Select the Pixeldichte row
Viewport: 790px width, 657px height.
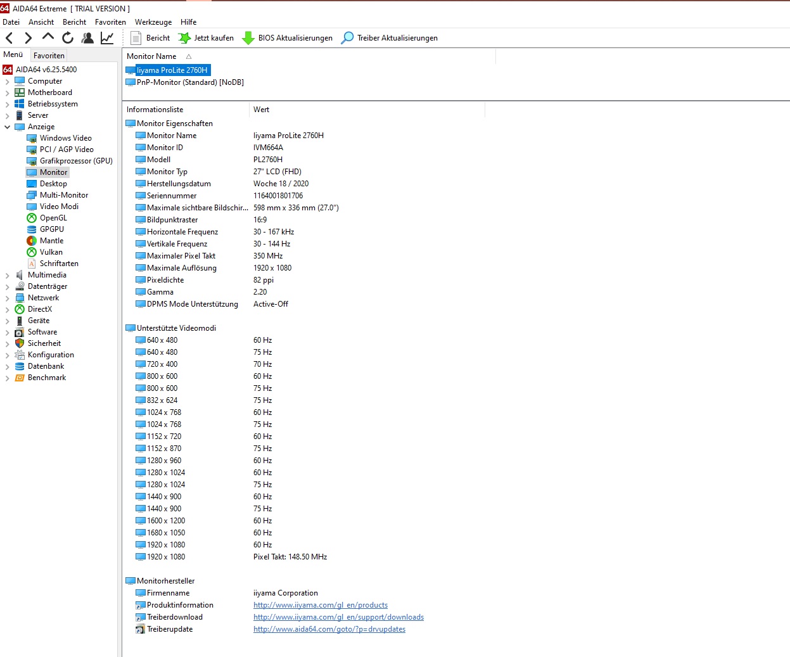pyautogui.click(x=205, y=280)
